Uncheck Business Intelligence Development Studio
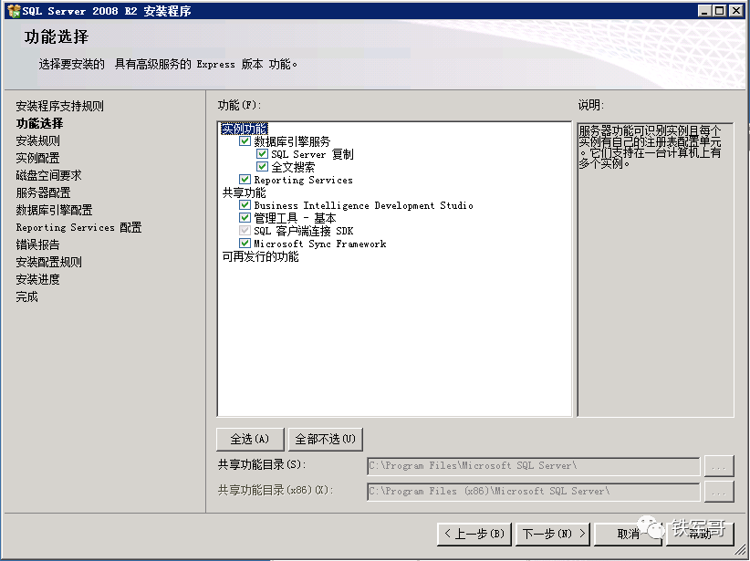This screenshot has height=561, width=750. point(245,206)
